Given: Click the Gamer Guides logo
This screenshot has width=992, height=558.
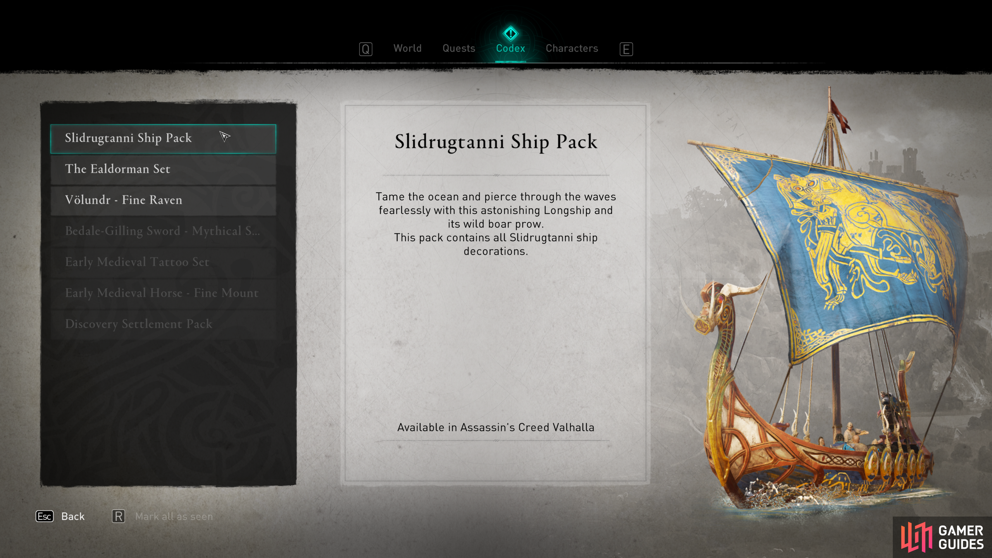Looking at the screenshot, I should 942,537.
